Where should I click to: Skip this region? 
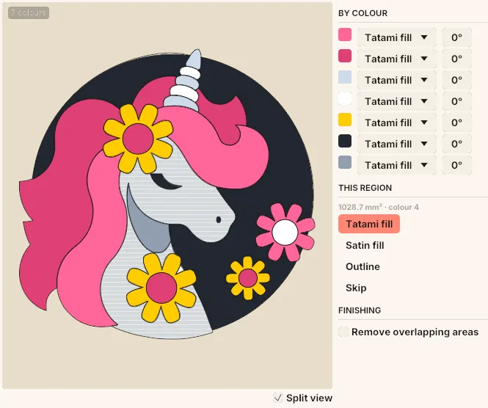[x=356, y=288]
